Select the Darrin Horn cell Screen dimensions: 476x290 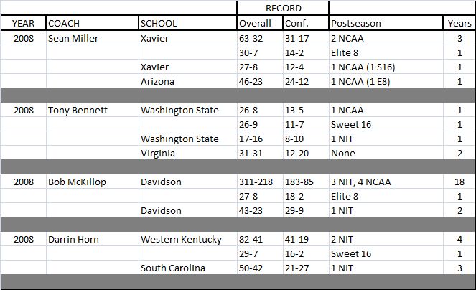(x=93, y=239)
